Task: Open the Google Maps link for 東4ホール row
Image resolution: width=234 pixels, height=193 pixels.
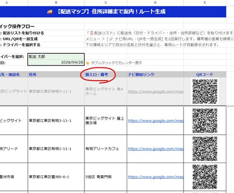Action: 156,91
